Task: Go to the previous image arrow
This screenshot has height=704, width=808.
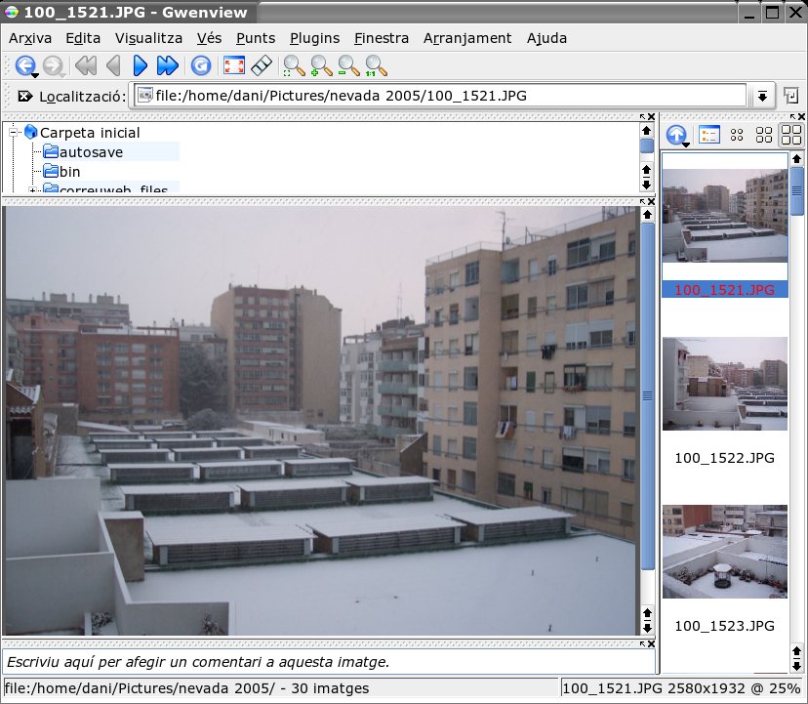Action: click(113, 65)
